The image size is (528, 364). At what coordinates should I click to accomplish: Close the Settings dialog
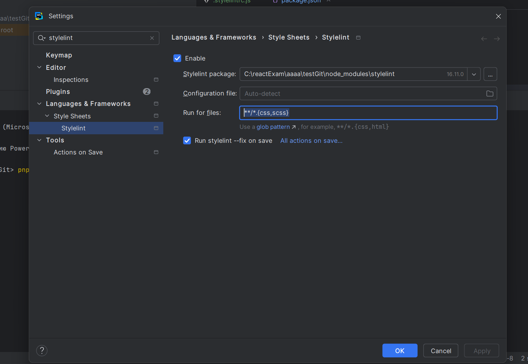point(498,16)
